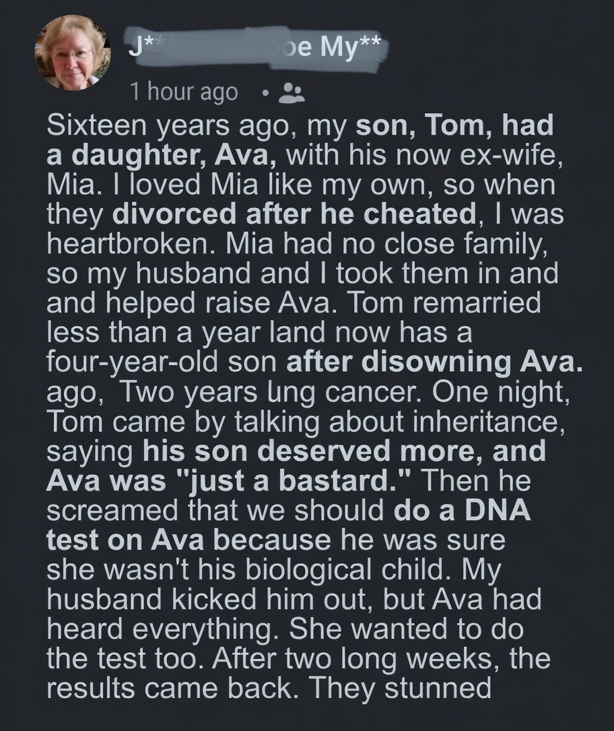Screen dimensions: 614x731
Task: Click the bold phrase "his son deserved more, and"
Action: [344, 451]
